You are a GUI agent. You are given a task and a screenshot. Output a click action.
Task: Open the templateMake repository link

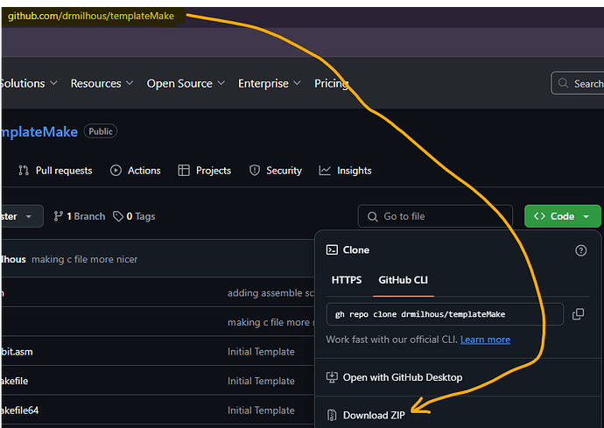point(39,132)
